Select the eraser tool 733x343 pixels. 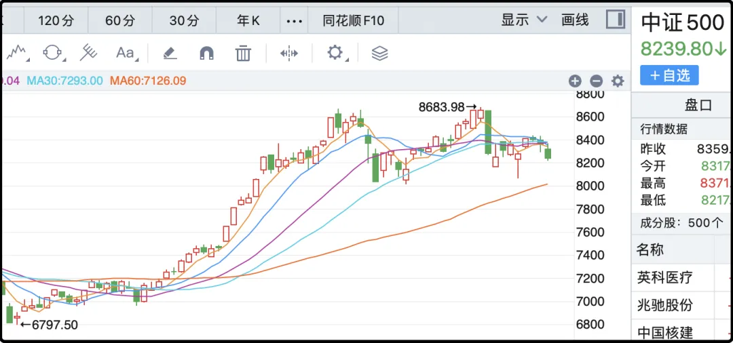170,52
